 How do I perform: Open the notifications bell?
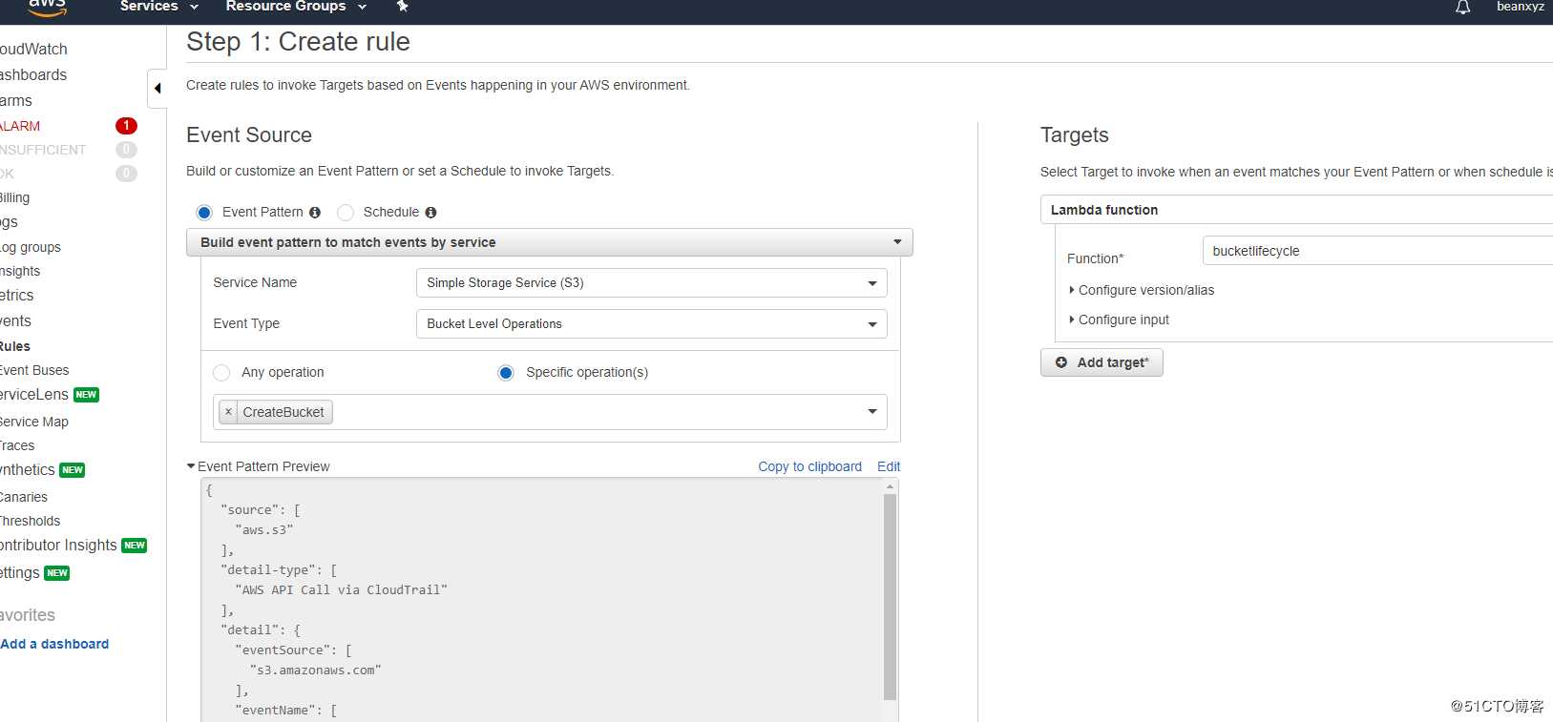tap(1462, 8)
